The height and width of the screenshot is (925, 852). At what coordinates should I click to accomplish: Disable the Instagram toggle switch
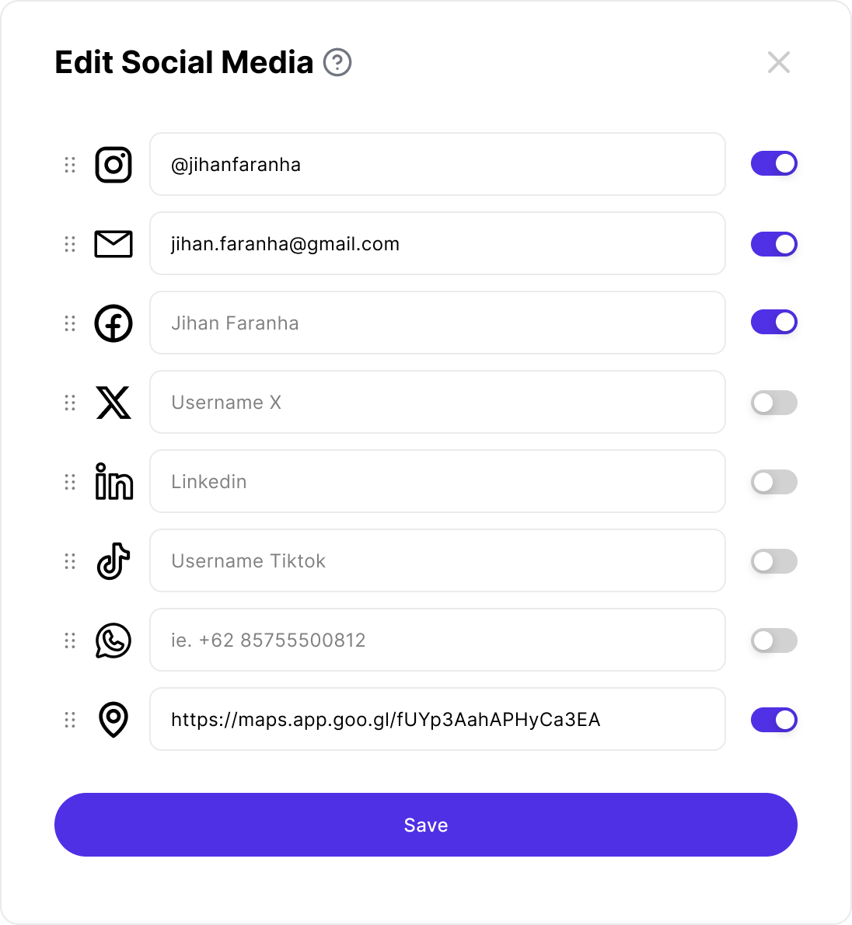point(774,163)
